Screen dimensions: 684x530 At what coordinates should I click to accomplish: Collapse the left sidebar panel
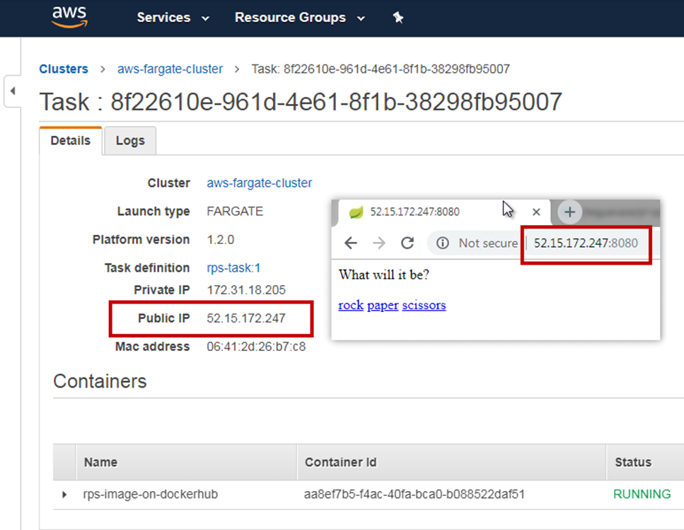pyautogui.click(x=12, y=92)
